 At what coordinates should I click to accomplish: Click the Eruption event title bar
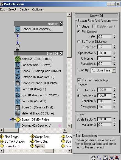(x=38, y=24)
